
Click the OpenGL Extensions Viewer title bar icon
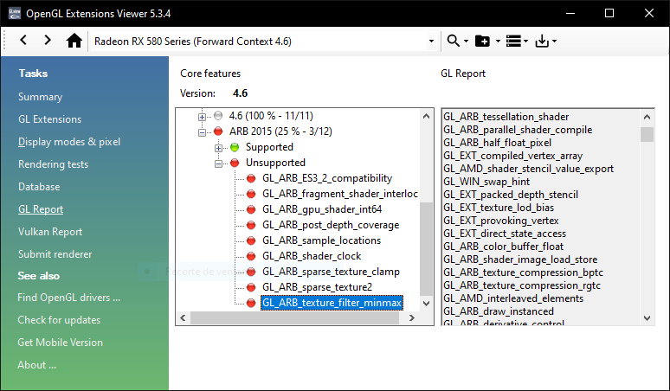click(x=14, y=13)
